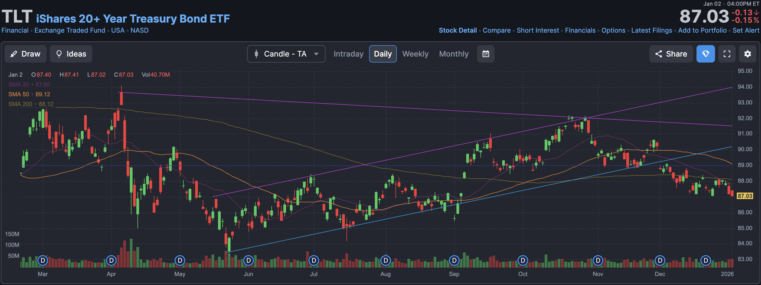Click Set Alert link
761x285 pixels.
(x=746, y=30)
